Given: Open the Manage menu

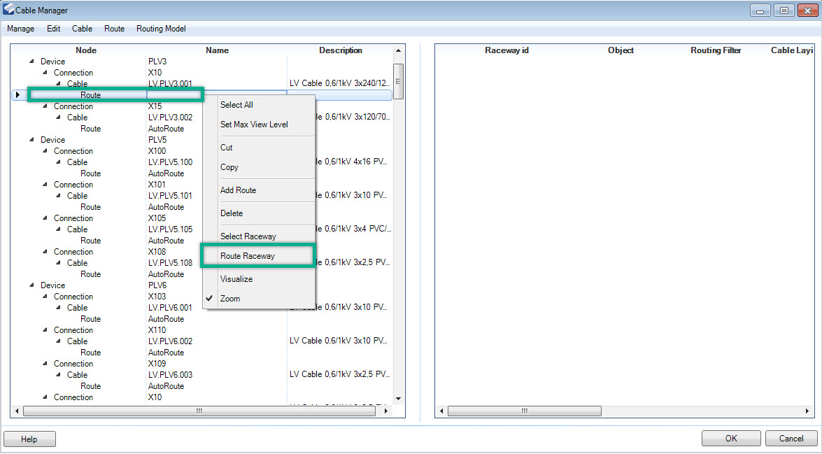Looking at the screenshot, I should click(x=20, y=29).
